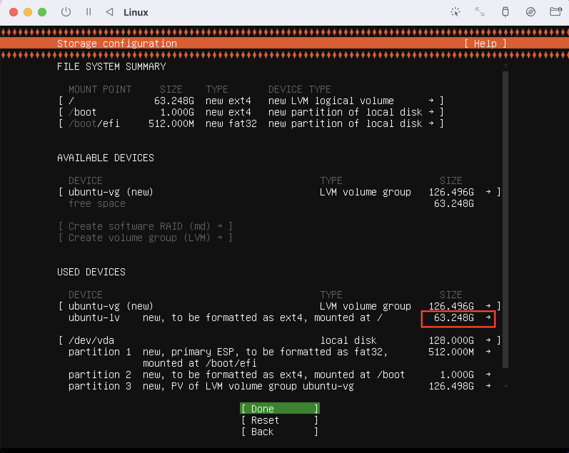Expand the /boot mount row arrow
Viewport: 569px width, 453px height.
point(431,112)
